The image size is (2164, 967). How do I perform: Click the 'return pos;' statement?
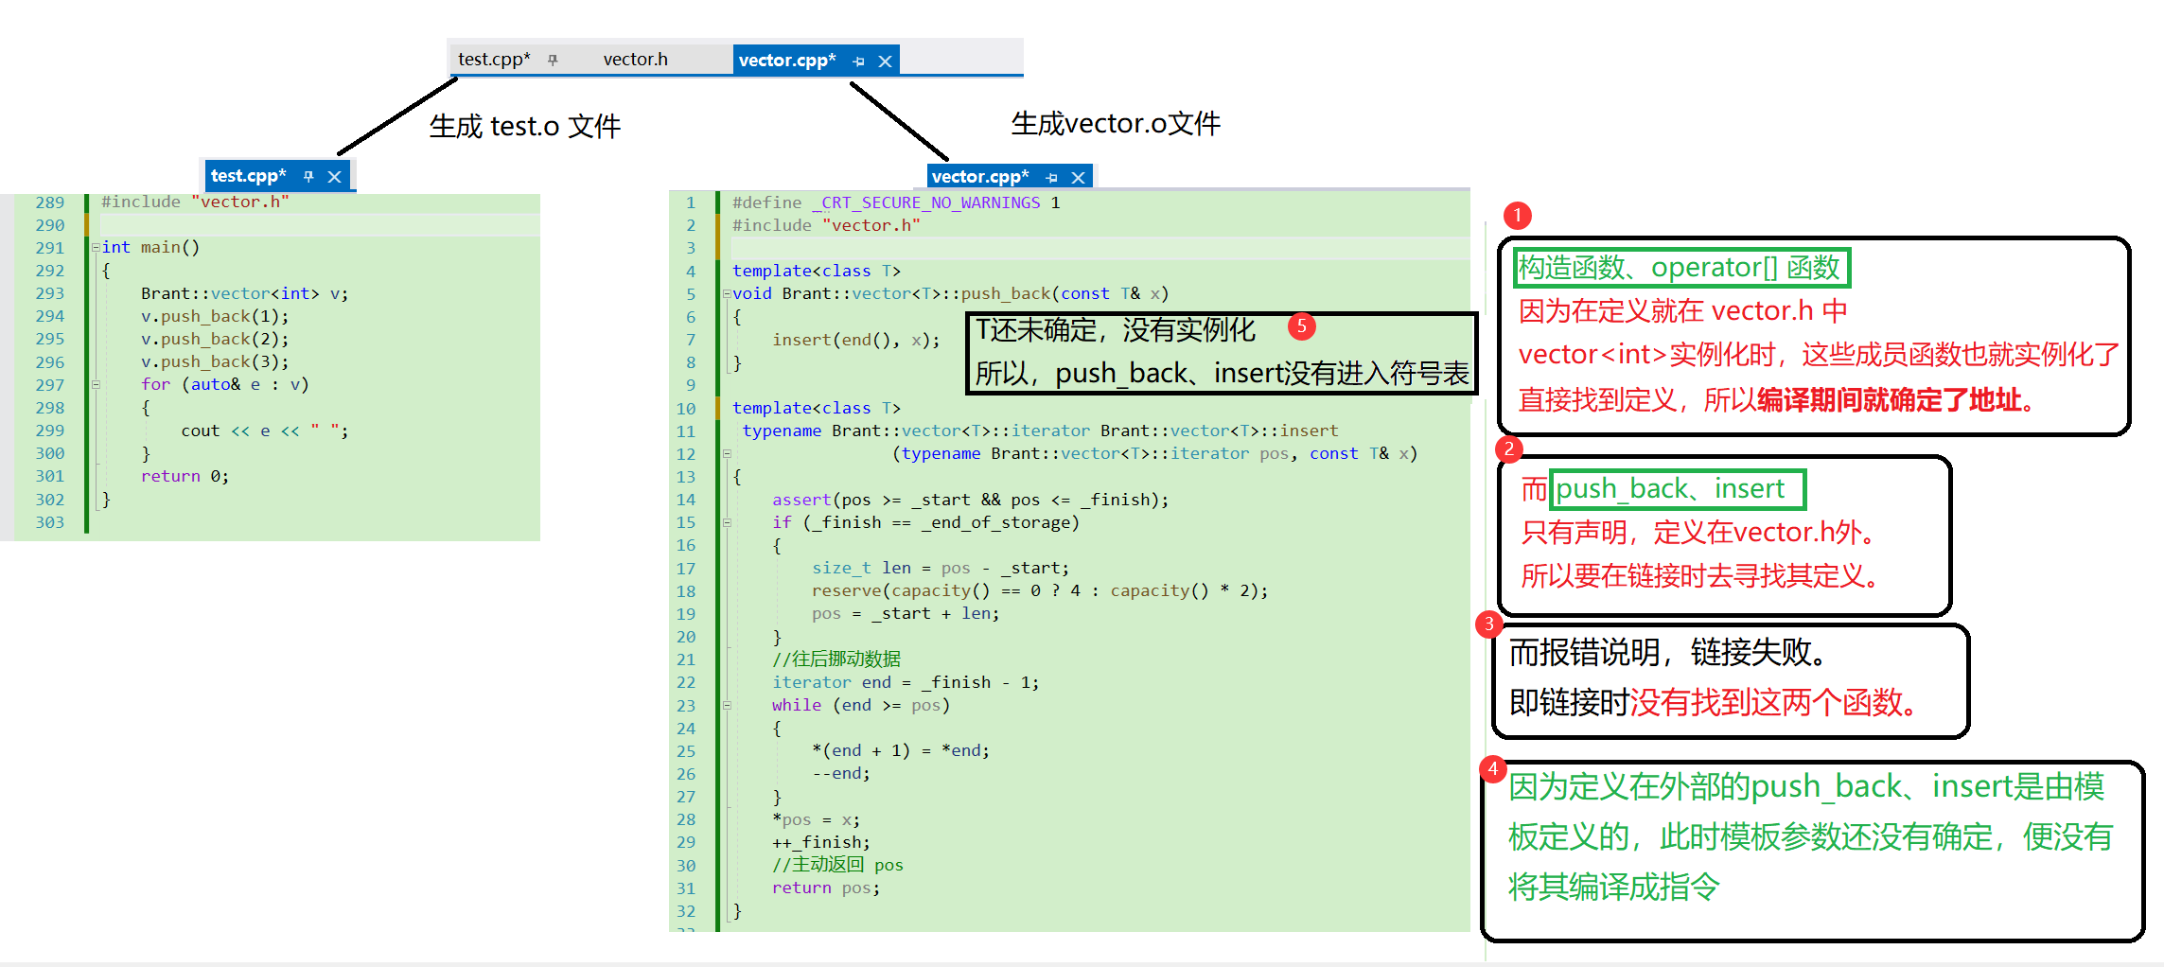(x=826, y=888)
